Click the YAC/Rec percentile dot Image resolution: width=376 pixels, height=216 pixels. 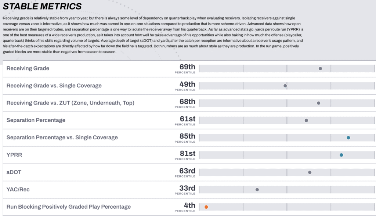[x=257, y=190]
